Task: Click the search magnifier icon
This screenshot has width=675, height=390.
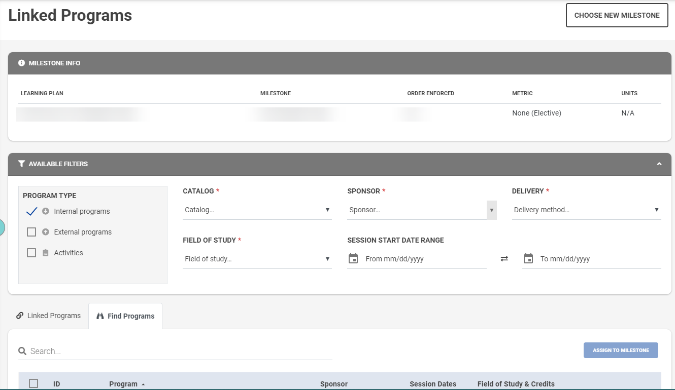Action: pos(22,351)
